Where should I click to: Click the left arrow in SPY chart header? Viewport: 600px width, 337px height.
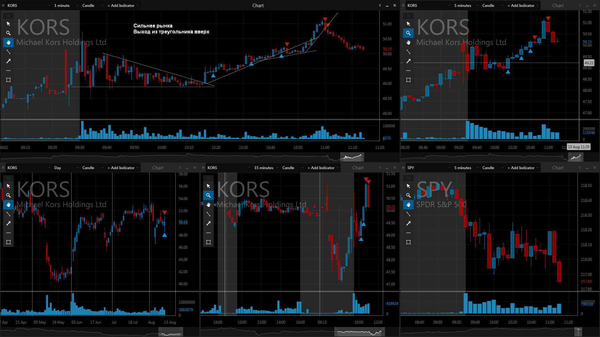[580, 168]
